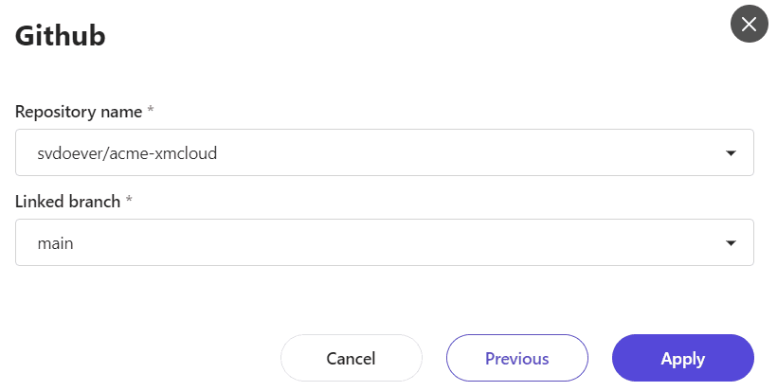This screenshot has height=391, width=777.
Task: Click the Linked branch label
Action: pos(68,202)
